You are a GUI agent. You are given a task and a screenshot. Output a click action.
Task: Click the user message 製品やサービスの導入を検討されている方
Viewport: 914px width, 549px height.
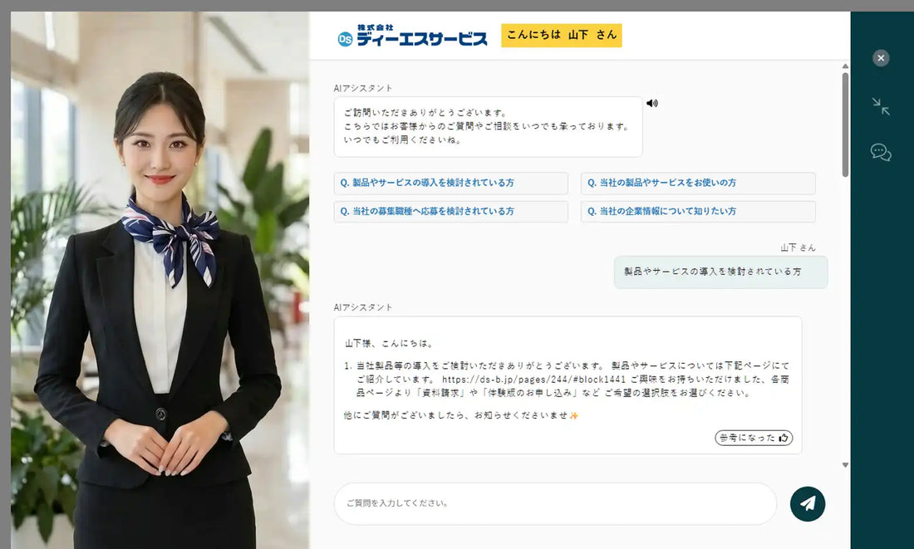(x=720, y=272)
